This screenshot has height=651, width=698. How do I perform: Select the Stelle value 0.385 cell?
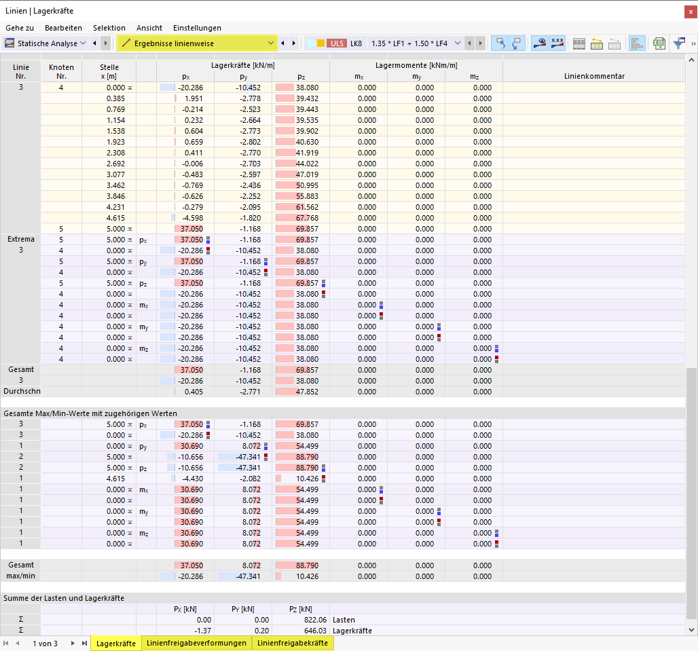109,98
